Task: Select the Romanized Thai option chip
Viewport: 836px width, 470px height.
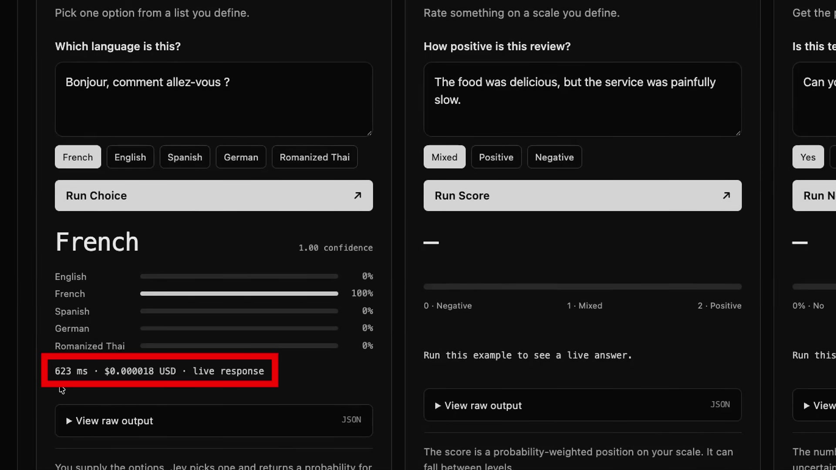Action: click(314, 157)
